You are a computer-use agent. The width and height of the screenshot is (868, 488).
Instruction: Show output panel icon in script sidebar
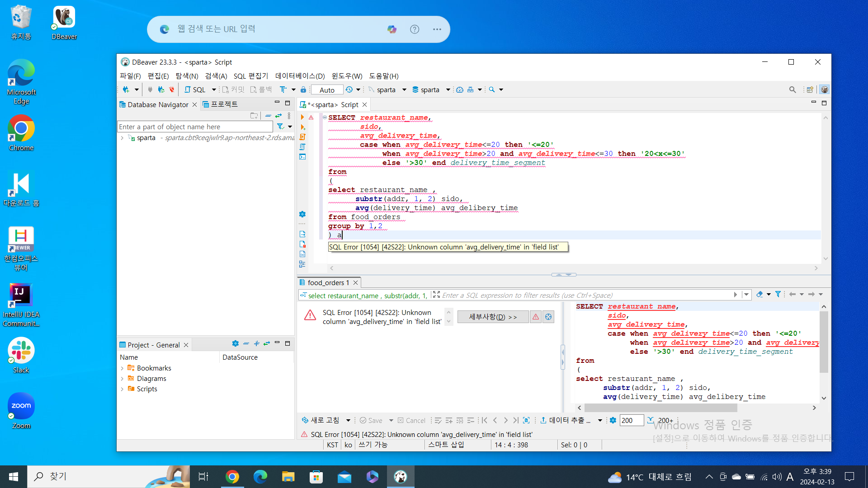click(302, 234)
